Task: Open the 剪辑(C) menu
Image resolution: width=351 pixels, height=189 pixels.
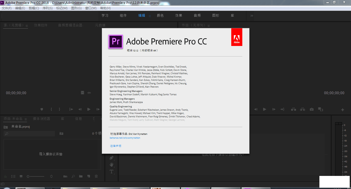Action: tap(34, 8)
